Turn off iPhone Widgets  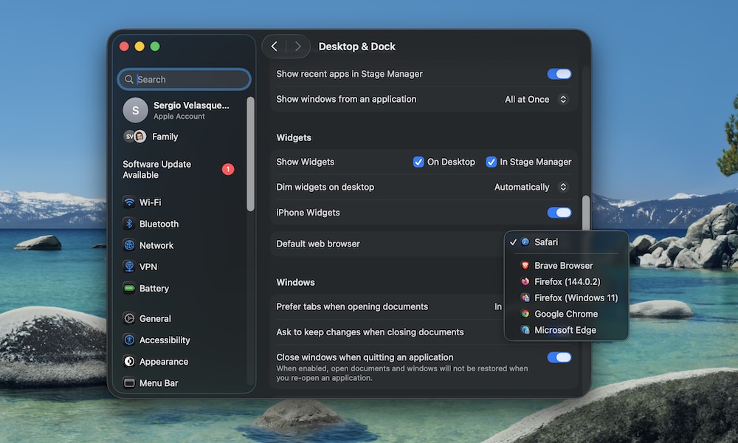pos(559,212)
